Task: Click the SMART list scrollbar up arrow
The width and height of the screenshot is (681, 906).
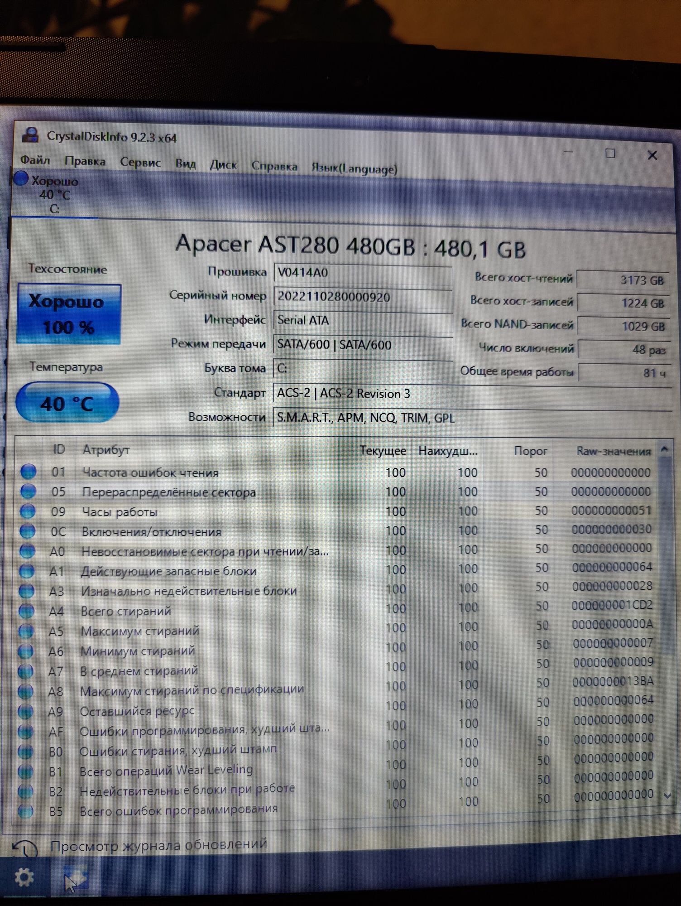Action: point(664,449)
